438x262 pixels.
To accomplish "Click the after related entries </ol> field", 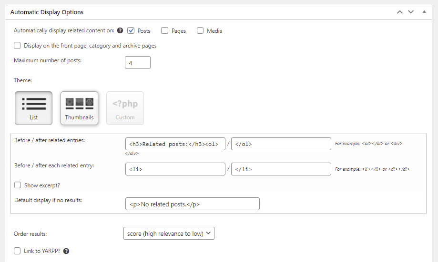I will (x=281, y=144).
